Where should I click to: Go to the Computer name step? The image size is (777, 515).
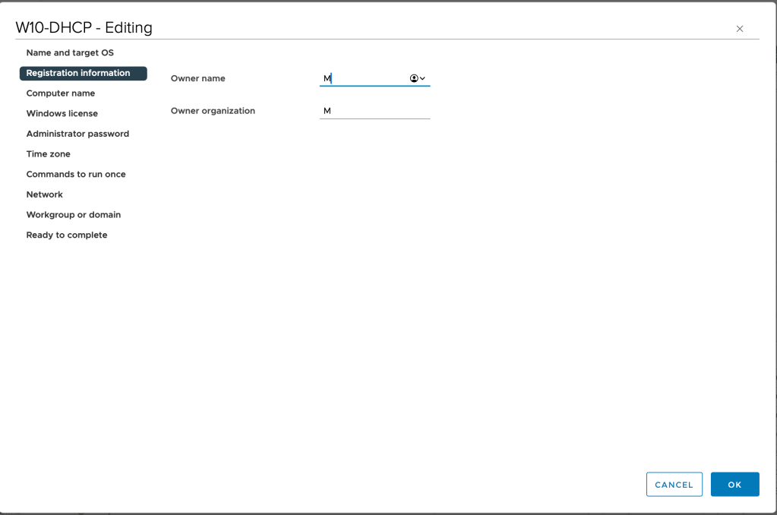pos(61,93)
